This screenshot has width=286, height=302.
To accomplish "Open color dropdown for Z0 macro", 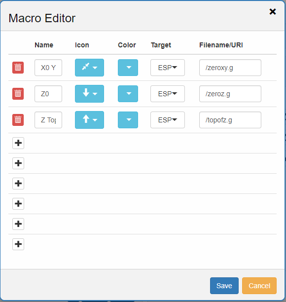I will click(128, 94).
